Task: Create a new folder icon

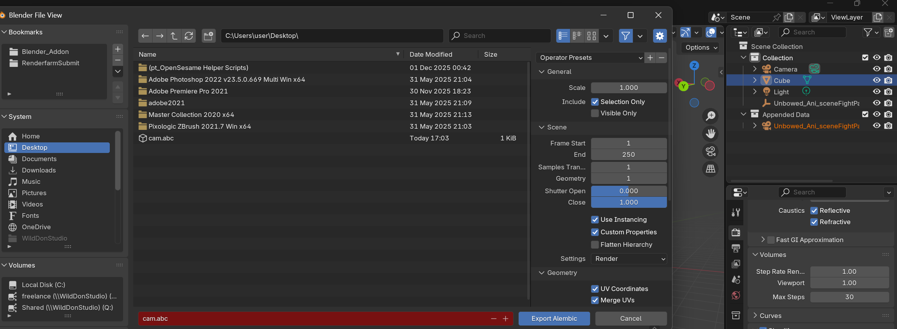Action: [209, 36]
